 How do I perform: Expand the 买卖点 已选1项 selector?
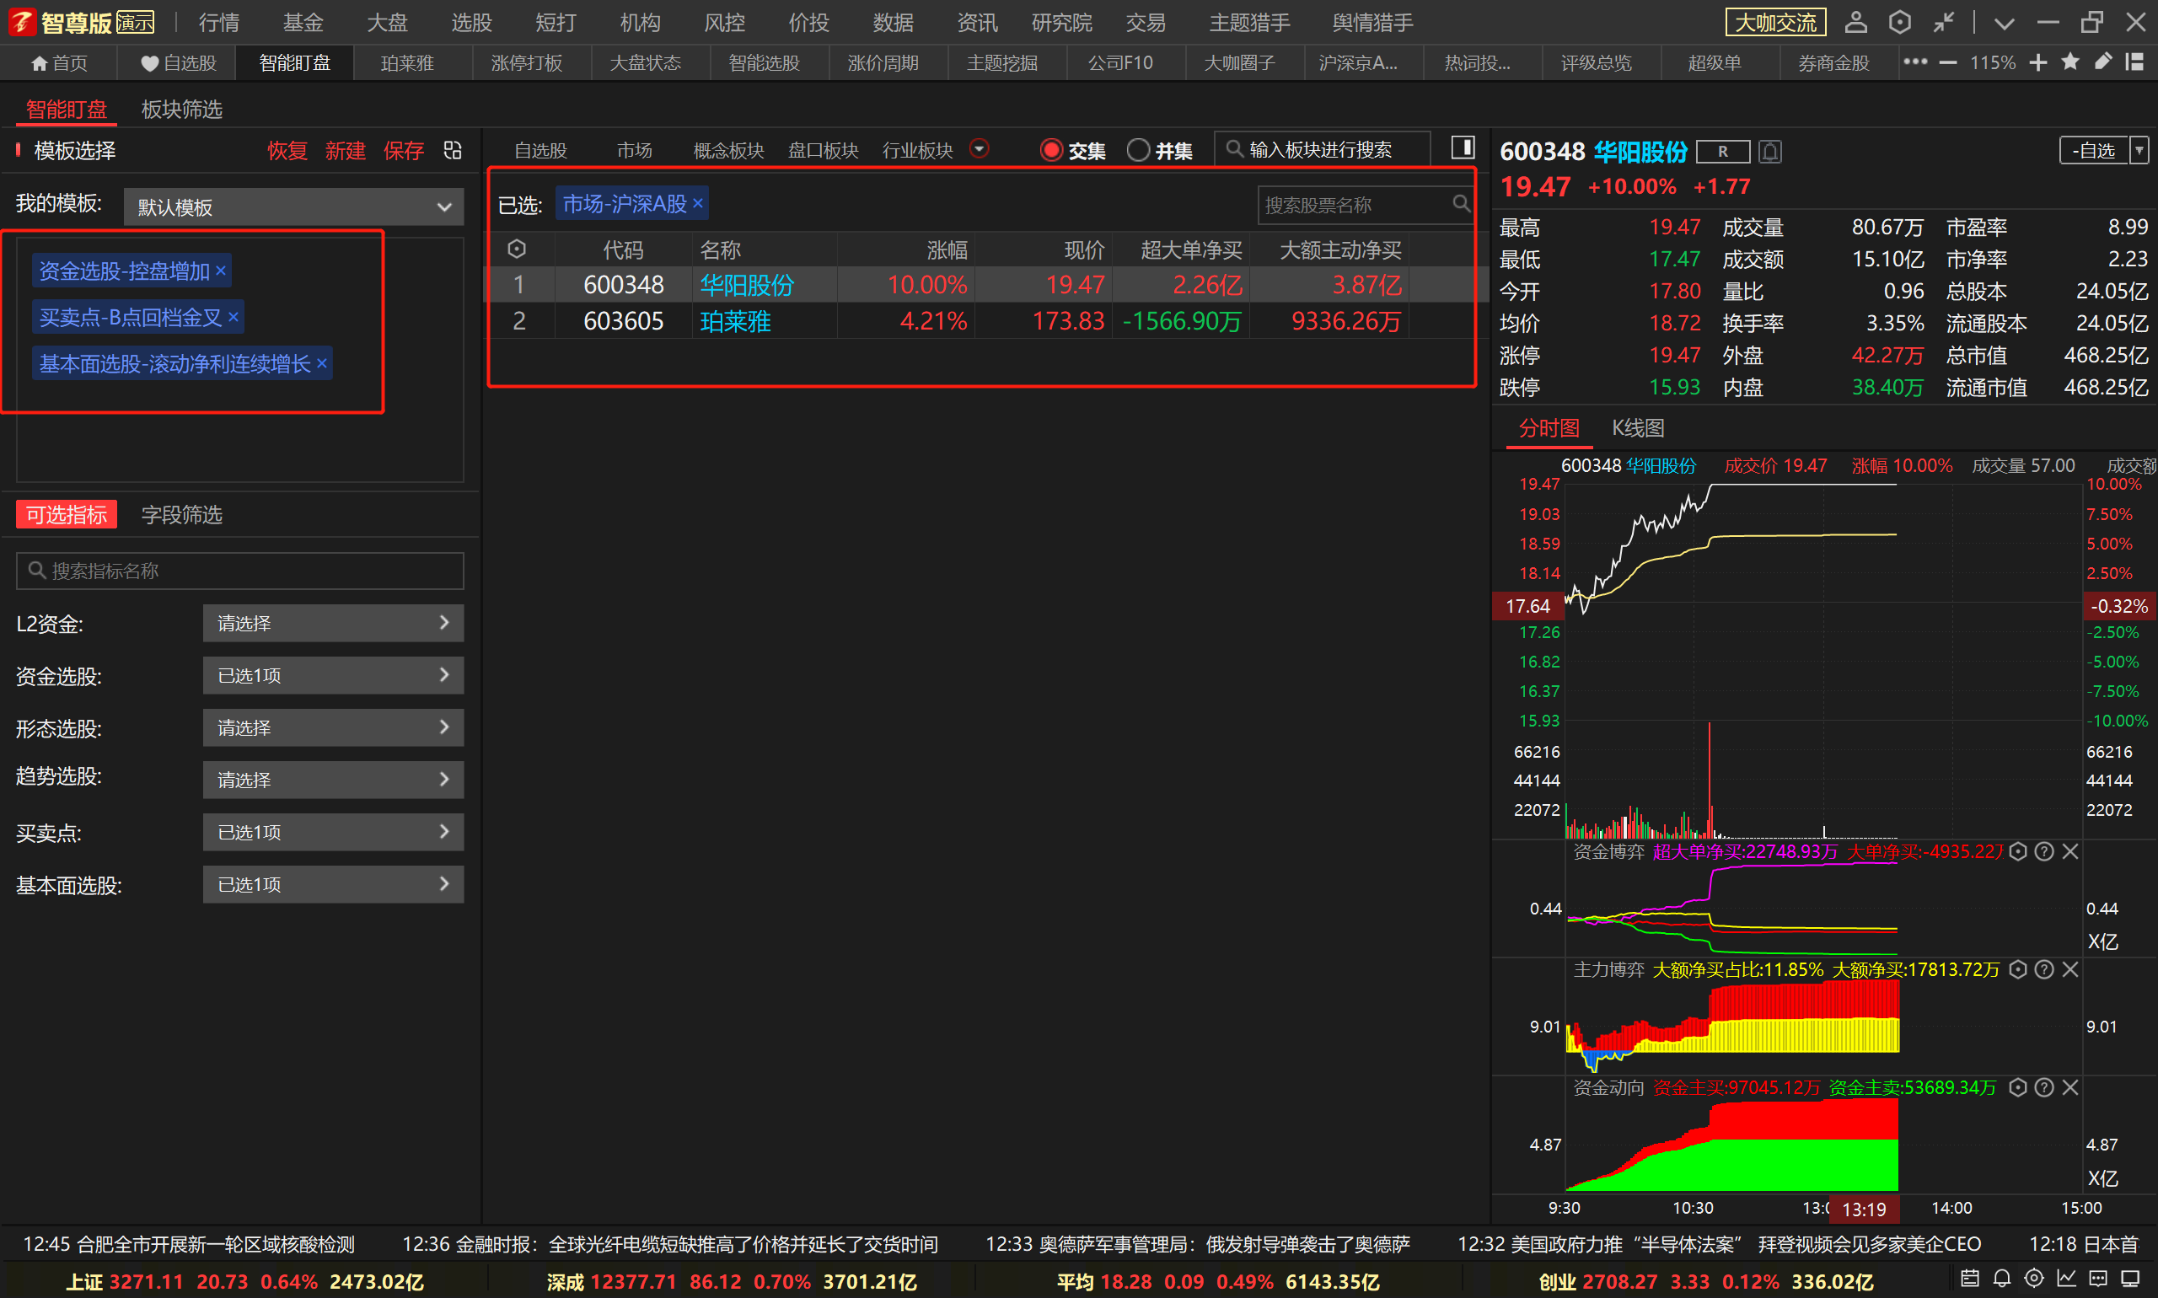333,832
